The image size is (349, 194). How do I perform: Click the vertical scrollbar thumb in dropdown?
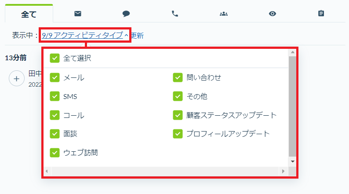point(292,106)
